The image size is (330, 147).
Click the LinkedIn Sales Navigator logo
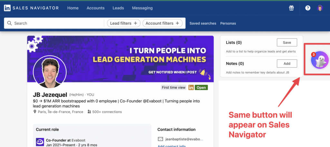31,8
